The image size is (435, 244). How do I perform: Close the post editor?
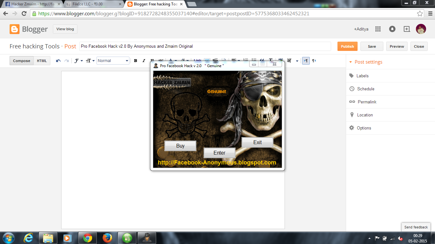[419, 46]
